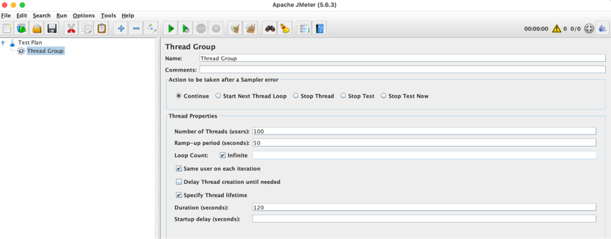Open the Options menu
The image size is (611, 239).
coord(84,16)
